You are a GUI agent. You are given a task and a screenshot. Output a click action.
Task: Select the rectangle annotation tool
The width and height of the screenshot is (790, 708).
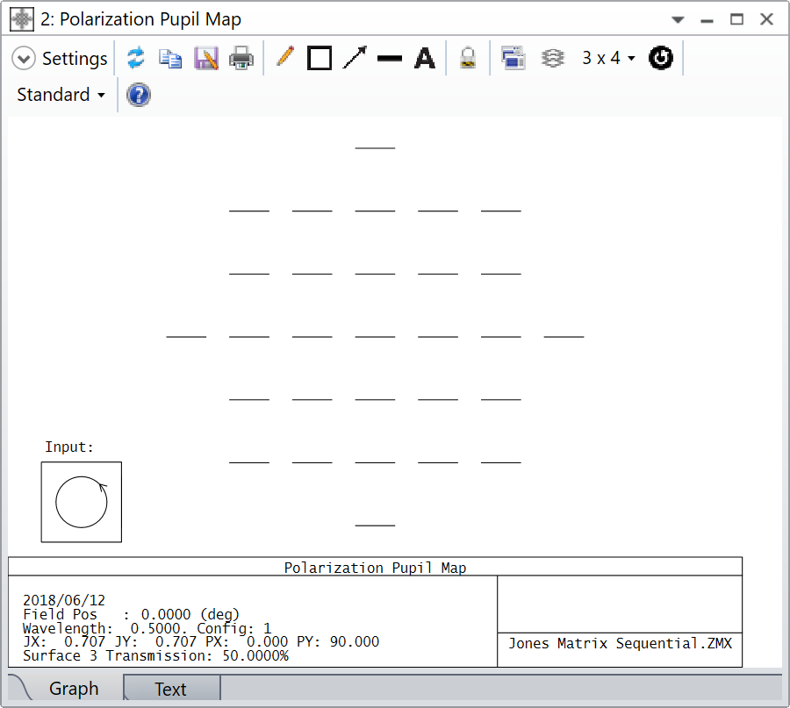(320, 58)
